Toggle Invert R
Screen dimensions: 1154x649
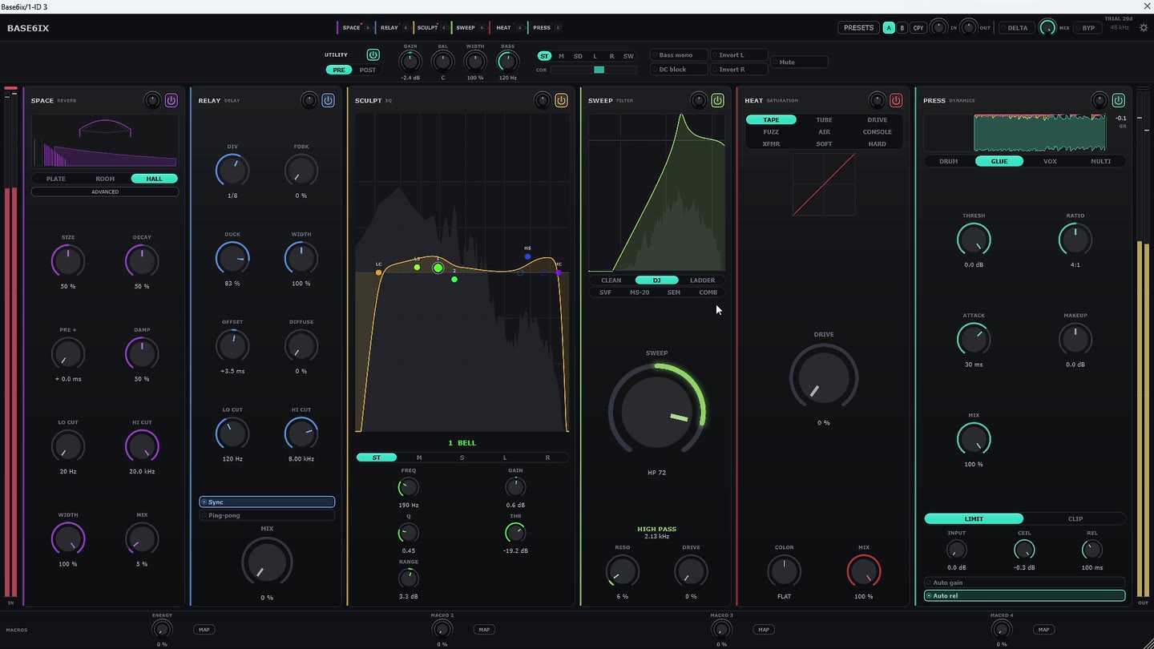(739, 70)
